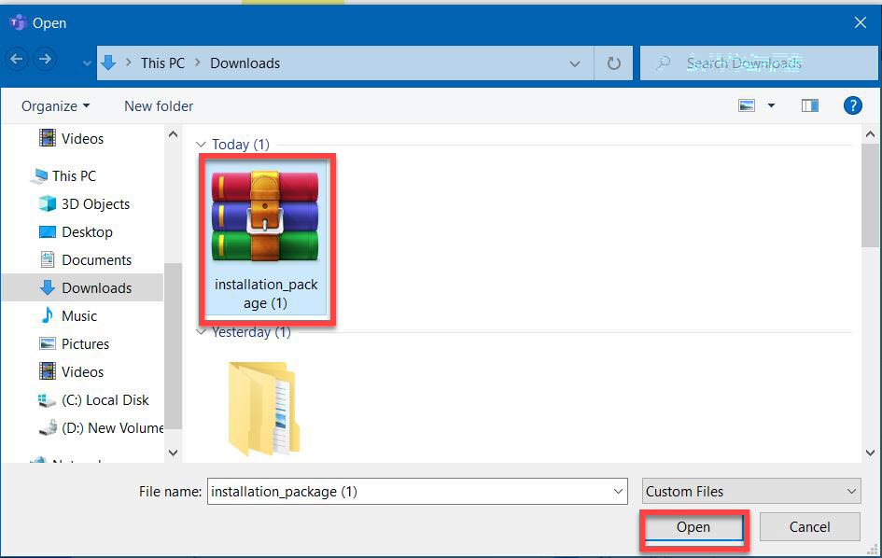
Task: Open the More view options dropdown arrow
Action: click(x=771, y=105)
